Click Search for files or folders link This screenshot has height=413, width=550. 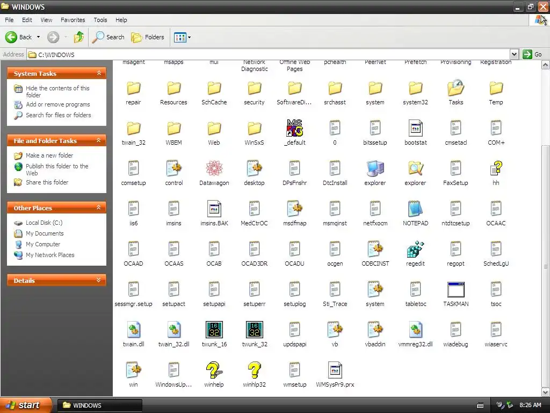[x=58, y=115]
